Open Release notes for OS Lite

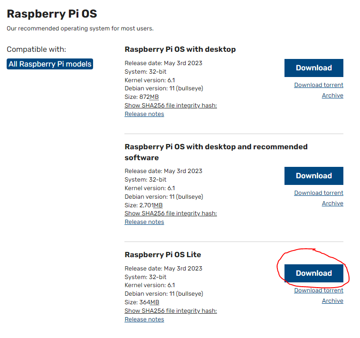pyautogui.click(x=144, y=319)
